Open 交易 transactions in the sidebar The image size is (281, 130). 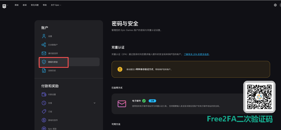[x=50, y=103]
